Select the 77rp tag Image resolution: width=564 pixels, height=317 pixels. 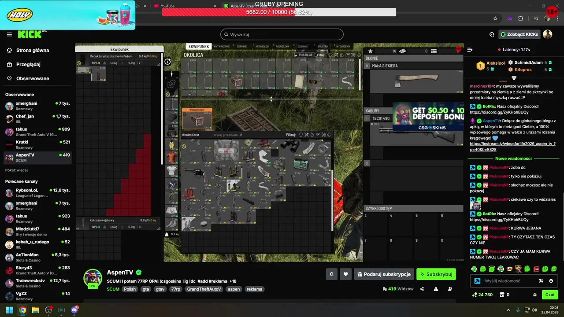pos(176,289)
